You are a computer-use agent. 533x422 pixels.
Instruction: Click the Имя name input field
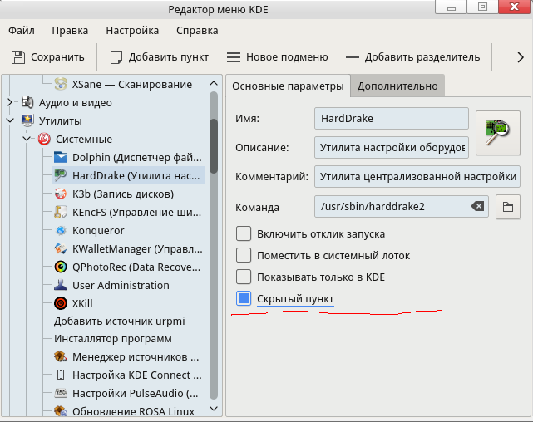[391, 119]
